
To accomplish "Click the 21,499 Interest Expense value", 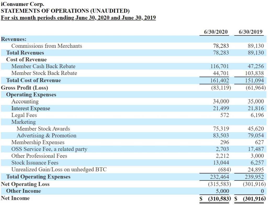I will pos(221,108).
